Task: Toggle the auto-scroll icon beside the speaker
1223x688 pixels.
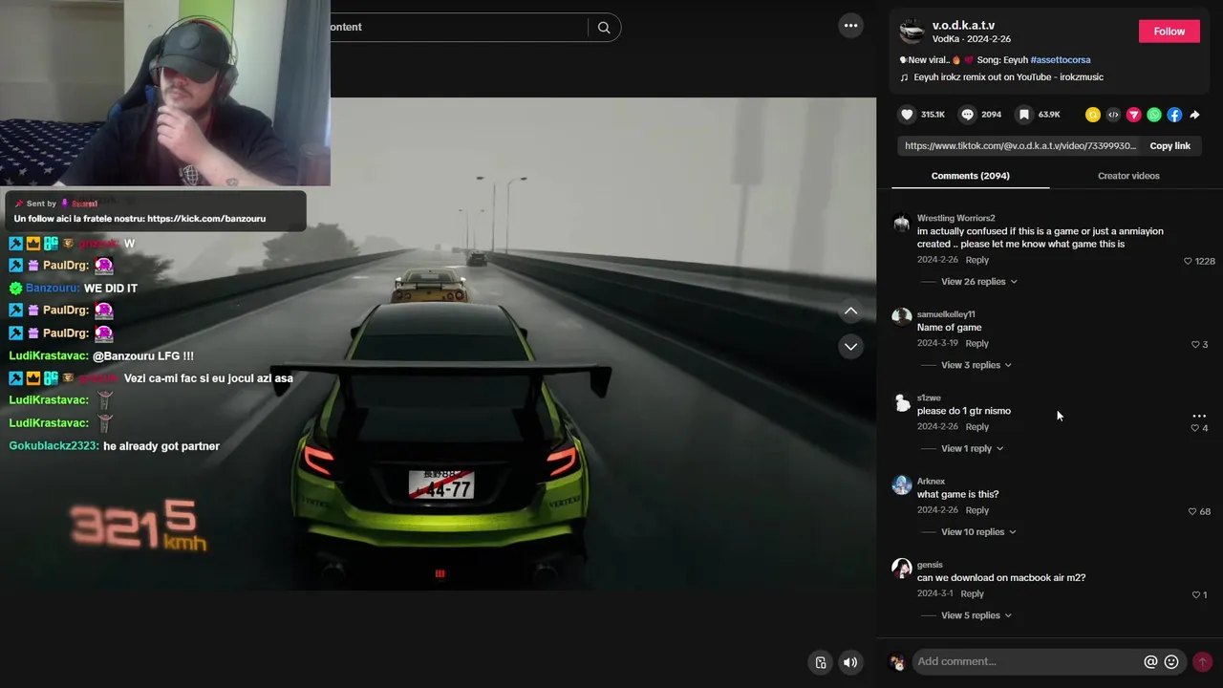Action: click(x=820, y=662)
